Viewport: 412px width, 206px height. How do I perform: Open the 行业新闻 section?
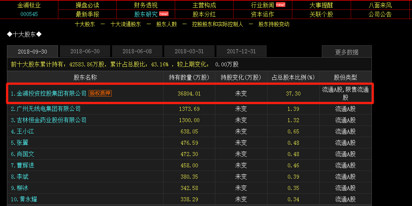click(262, 5)
